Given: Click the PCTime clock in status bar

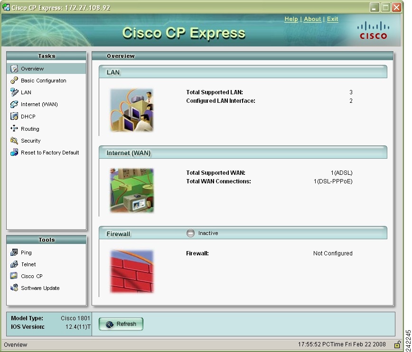Looking at the screenshot, I should click(342, 344).
